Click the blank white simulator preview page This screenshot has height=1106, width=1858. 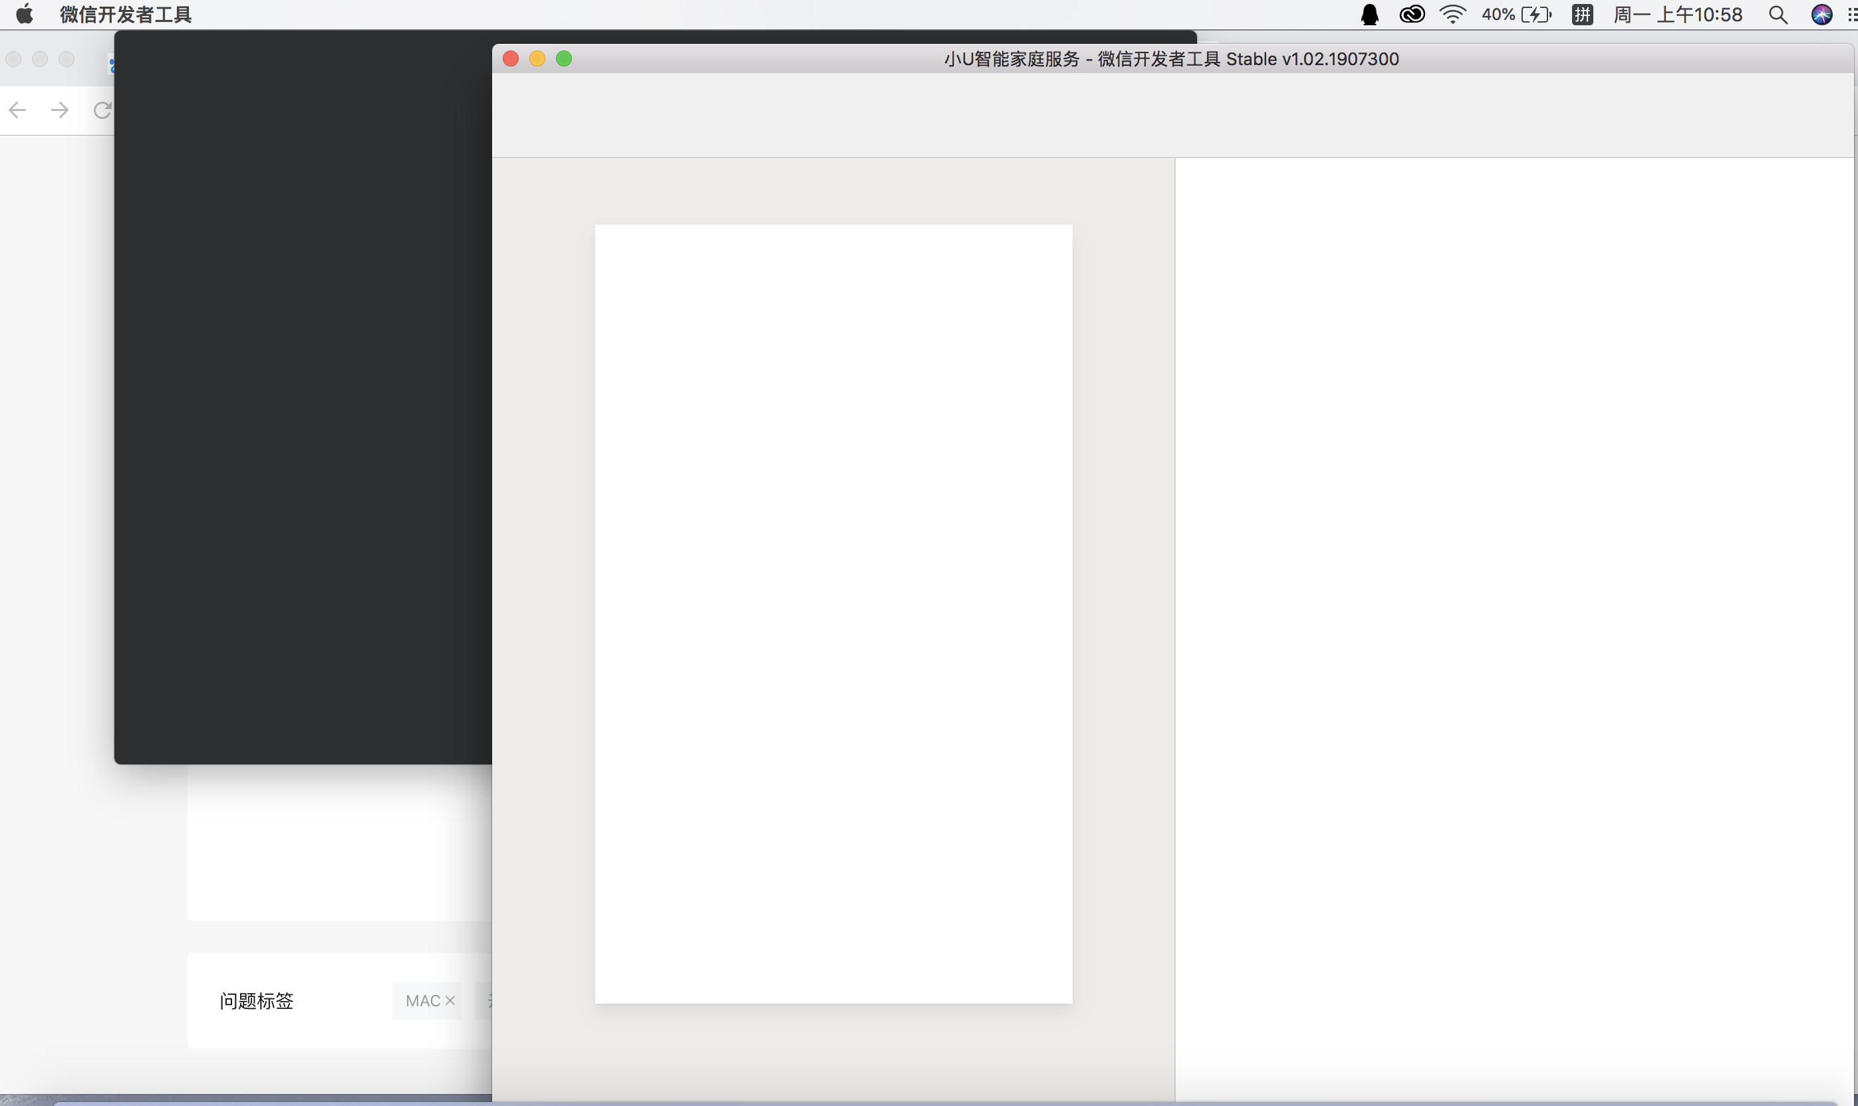click(833, 614)
